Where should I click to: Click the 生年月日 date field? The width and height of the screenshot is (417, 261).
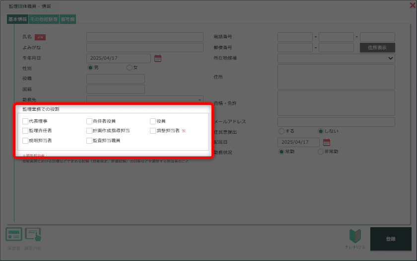pyautogui.click(x=119, y=58)
